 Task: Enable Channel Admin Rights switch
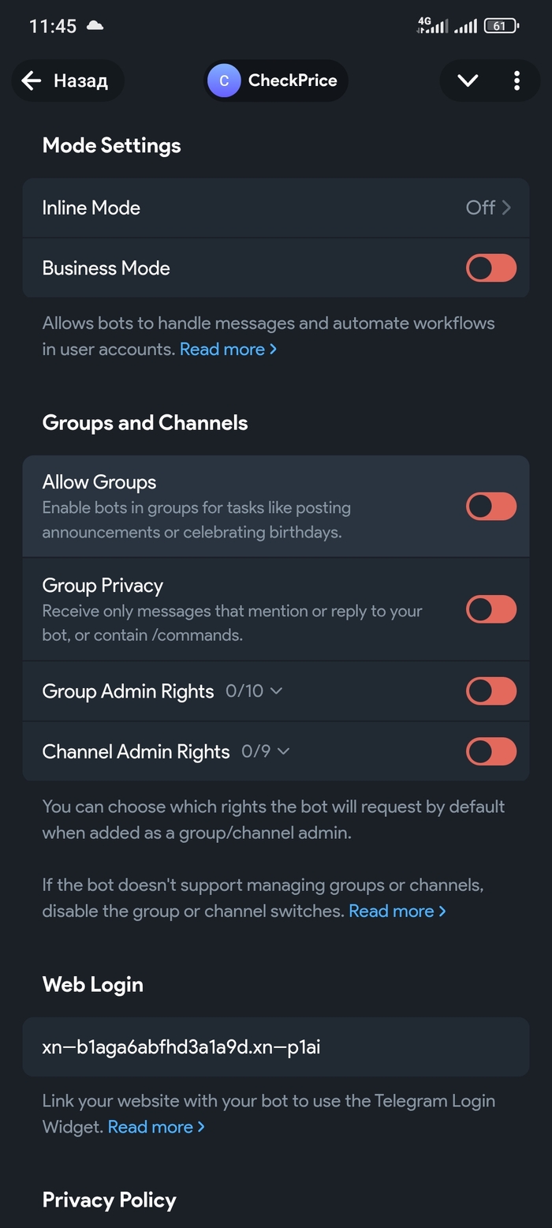(491, 752)
